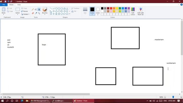Zoom out with the minus button
The width and height of the screenshot is (183, 103).
click(x=165, y=97)
